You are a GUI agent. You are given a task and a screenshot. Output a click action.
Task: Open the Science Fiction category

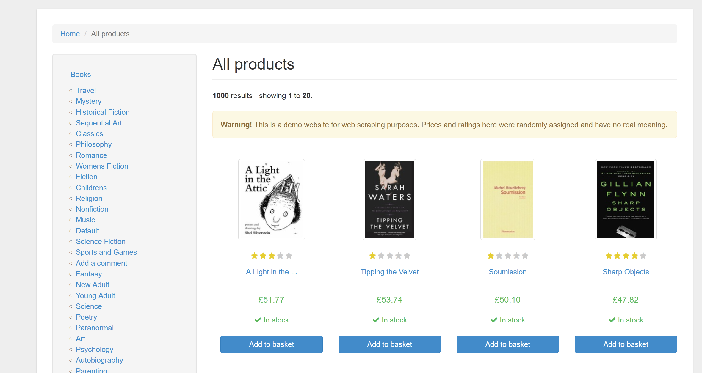tap(101, 242)
